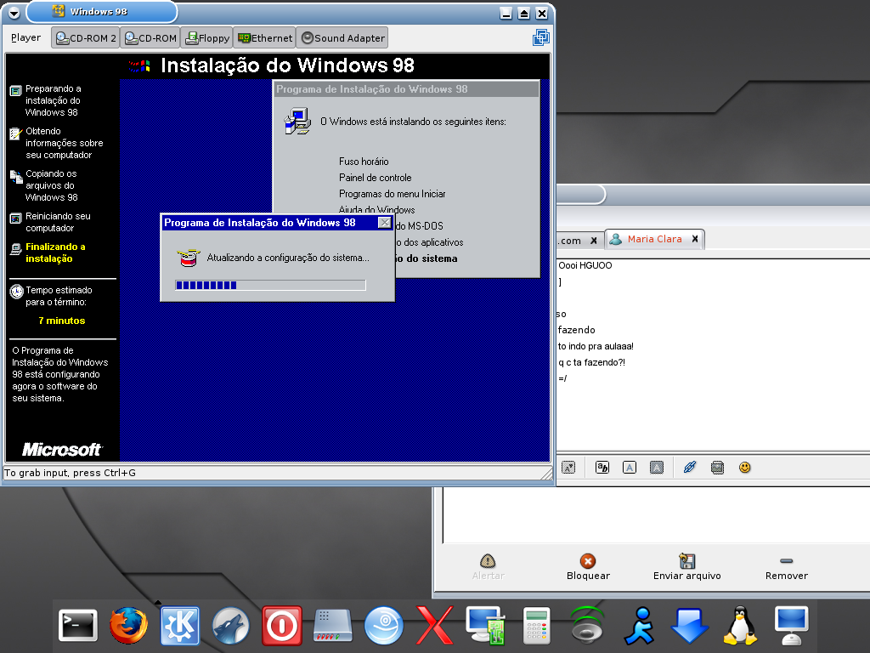
Task: Switch to the Maria Clara chat tab
Action: [655, 239]
